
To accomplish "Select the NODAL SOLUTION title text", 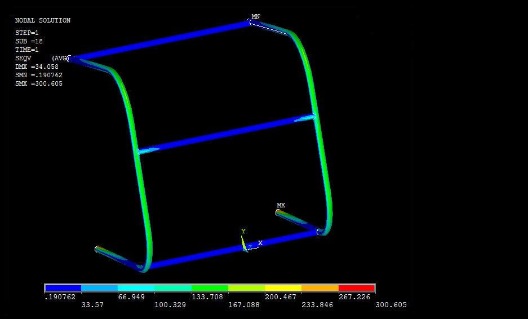I will coord(43,20).
